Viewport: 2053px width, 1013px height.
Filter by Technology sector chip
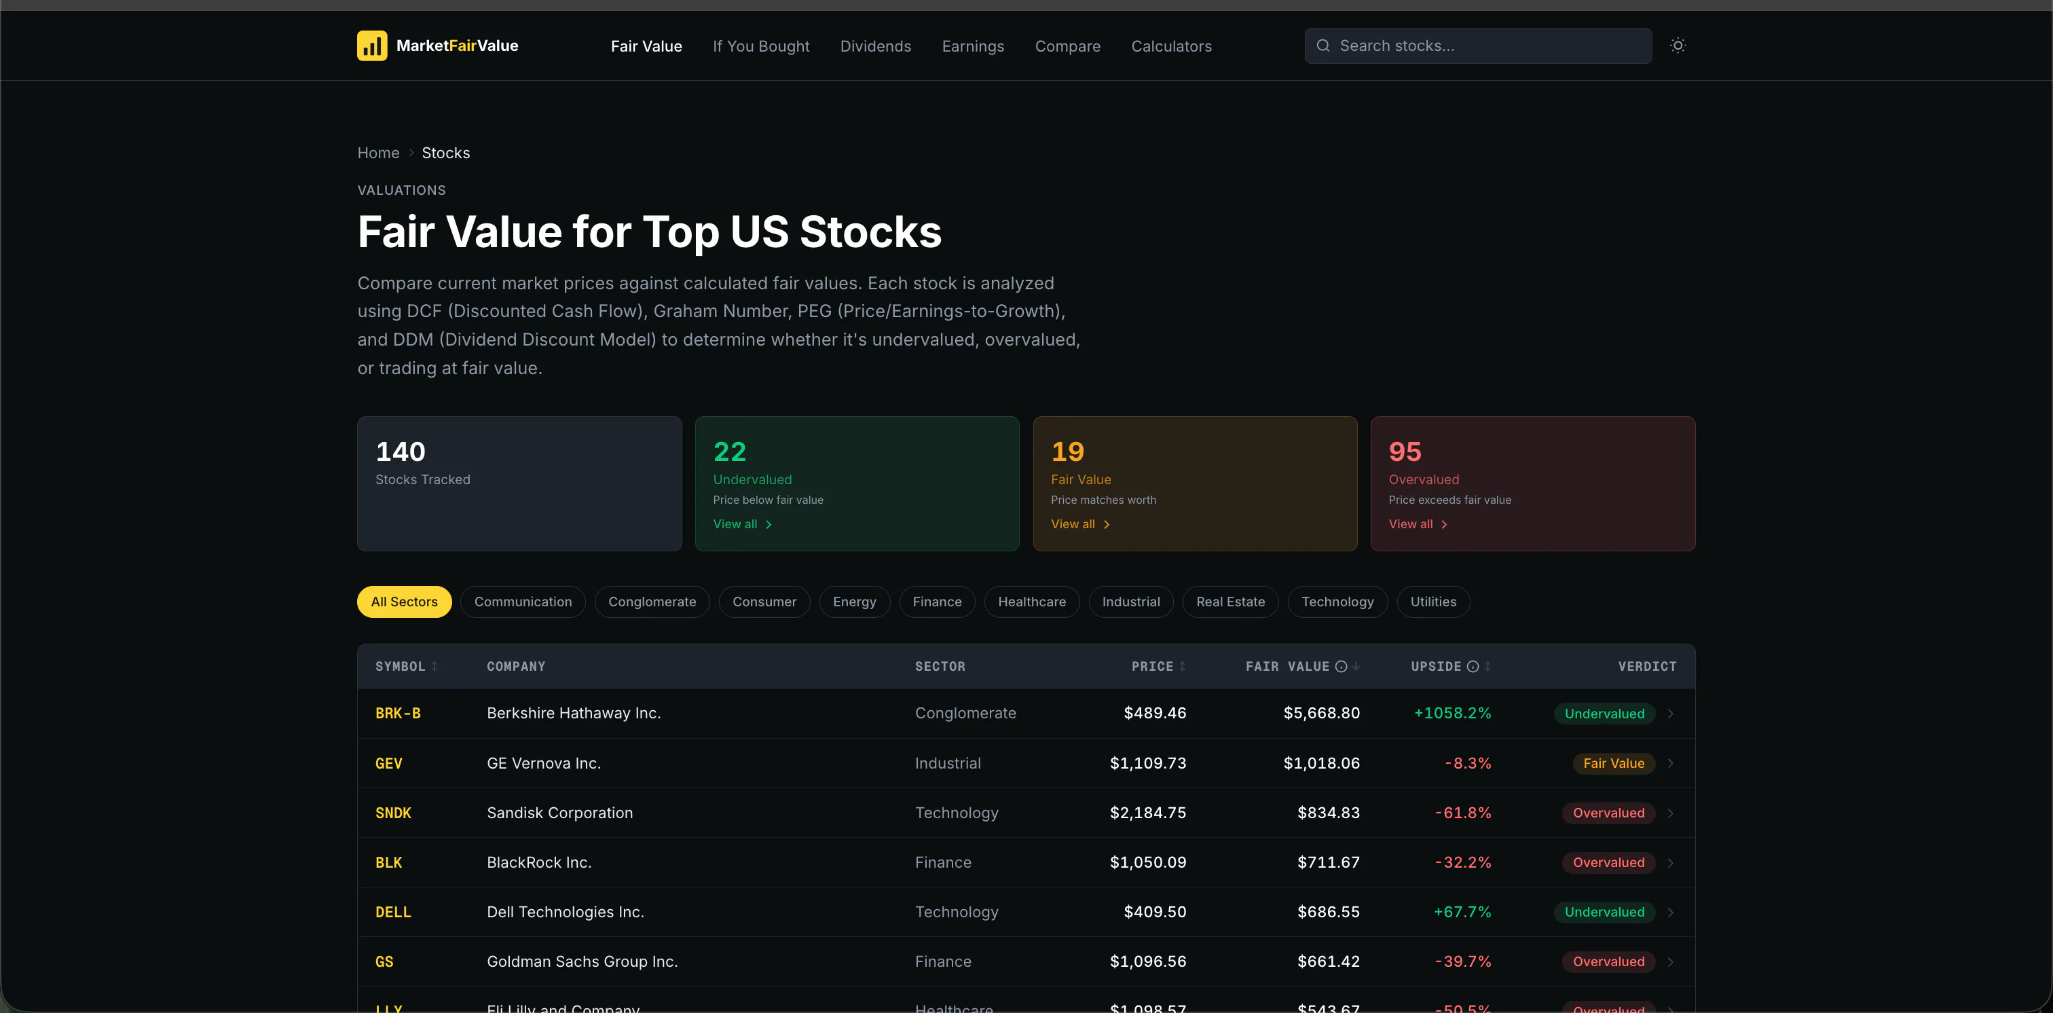coord(1337,602)
